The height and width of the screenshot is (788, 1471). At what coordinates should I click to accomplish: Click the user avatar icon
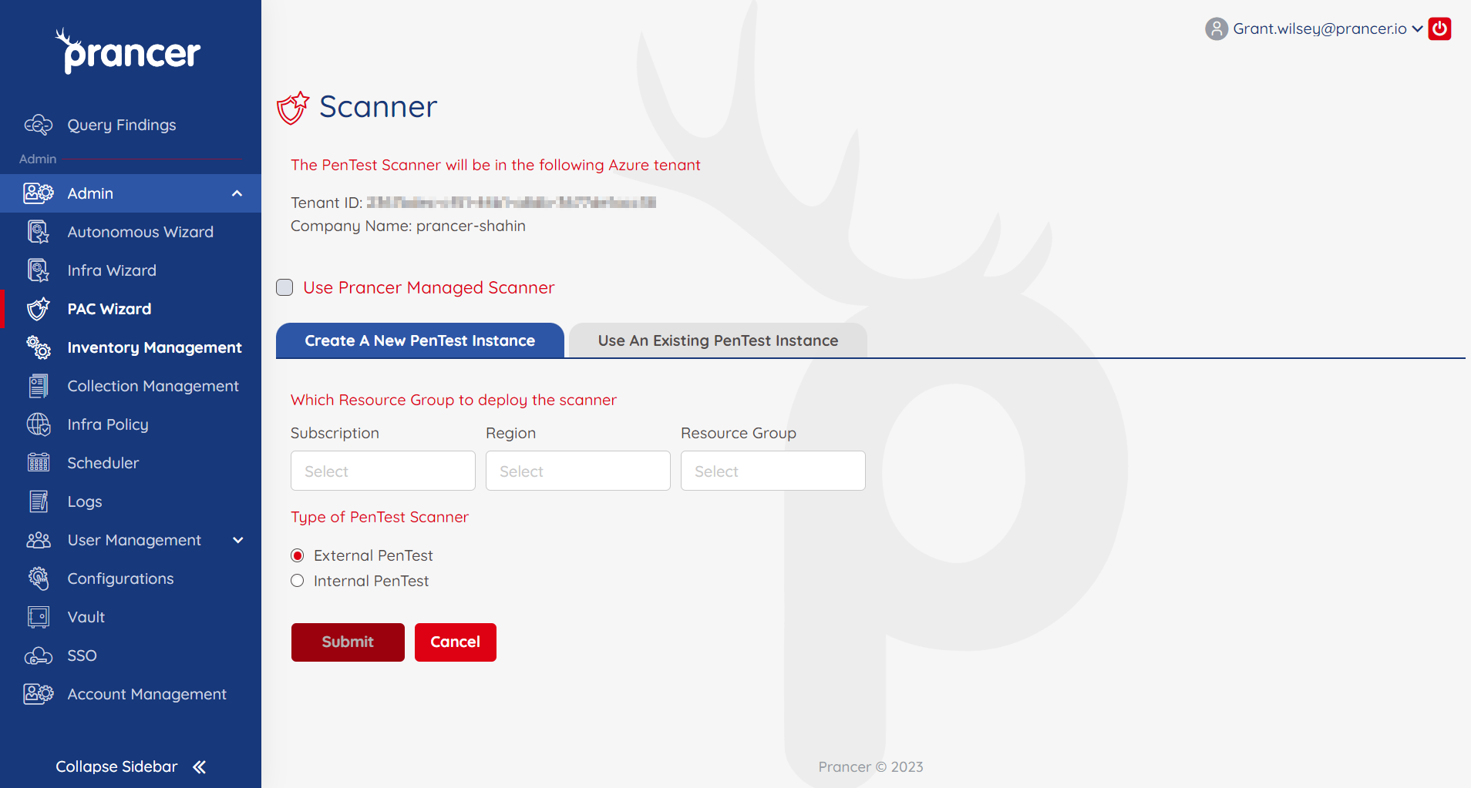[x=1216, y=29]
